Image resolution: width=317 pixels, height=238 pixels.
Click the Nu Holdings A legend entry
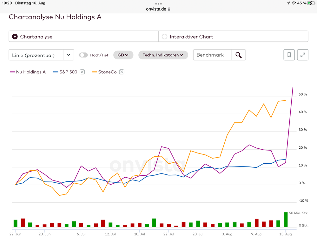pyautogui.click(x=28, y=72)
